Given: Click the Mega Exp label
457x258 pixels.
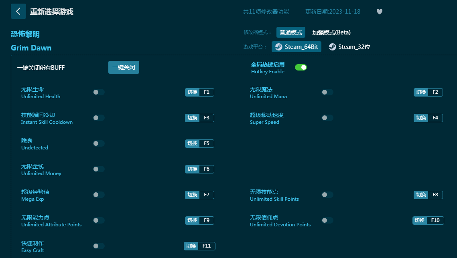Looking at the screenshot, I should click(32, 199).
